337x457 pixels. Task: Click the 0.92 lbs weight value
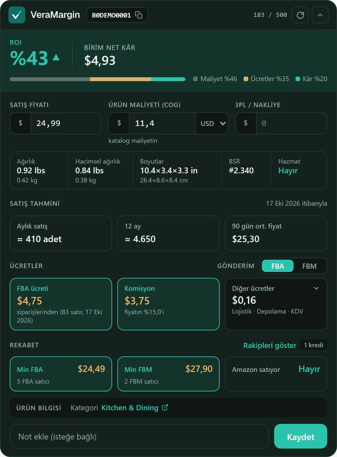pyautogui.click(x=31, y=171)
